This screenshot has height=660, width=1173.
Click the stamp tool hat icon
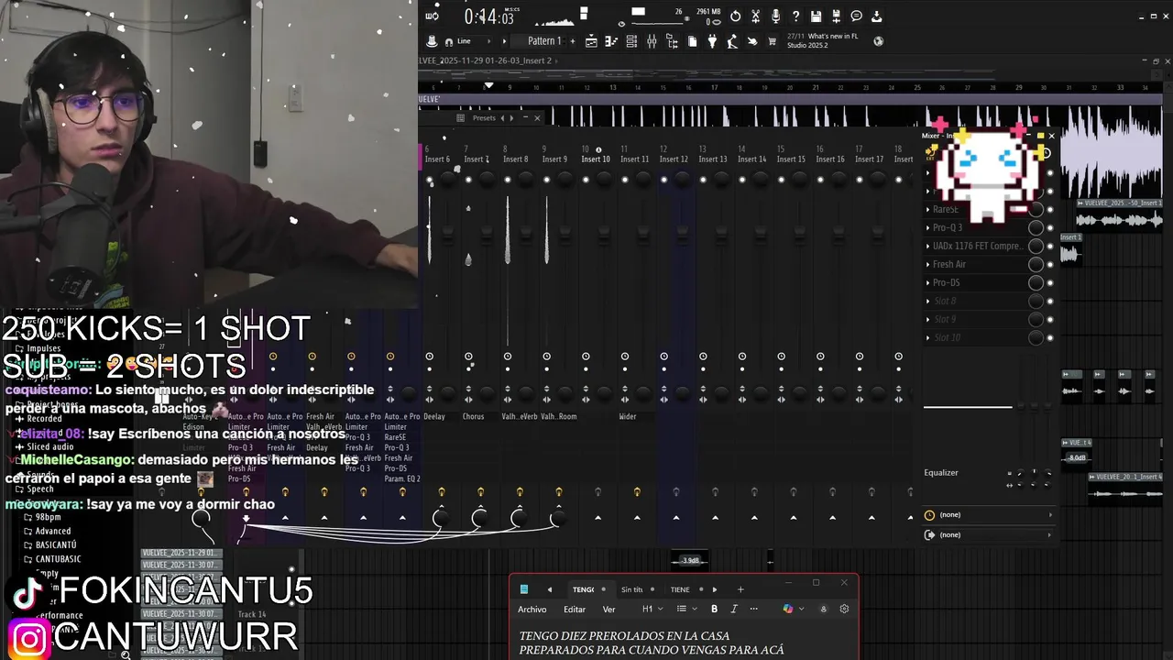[x=432, y=41]
